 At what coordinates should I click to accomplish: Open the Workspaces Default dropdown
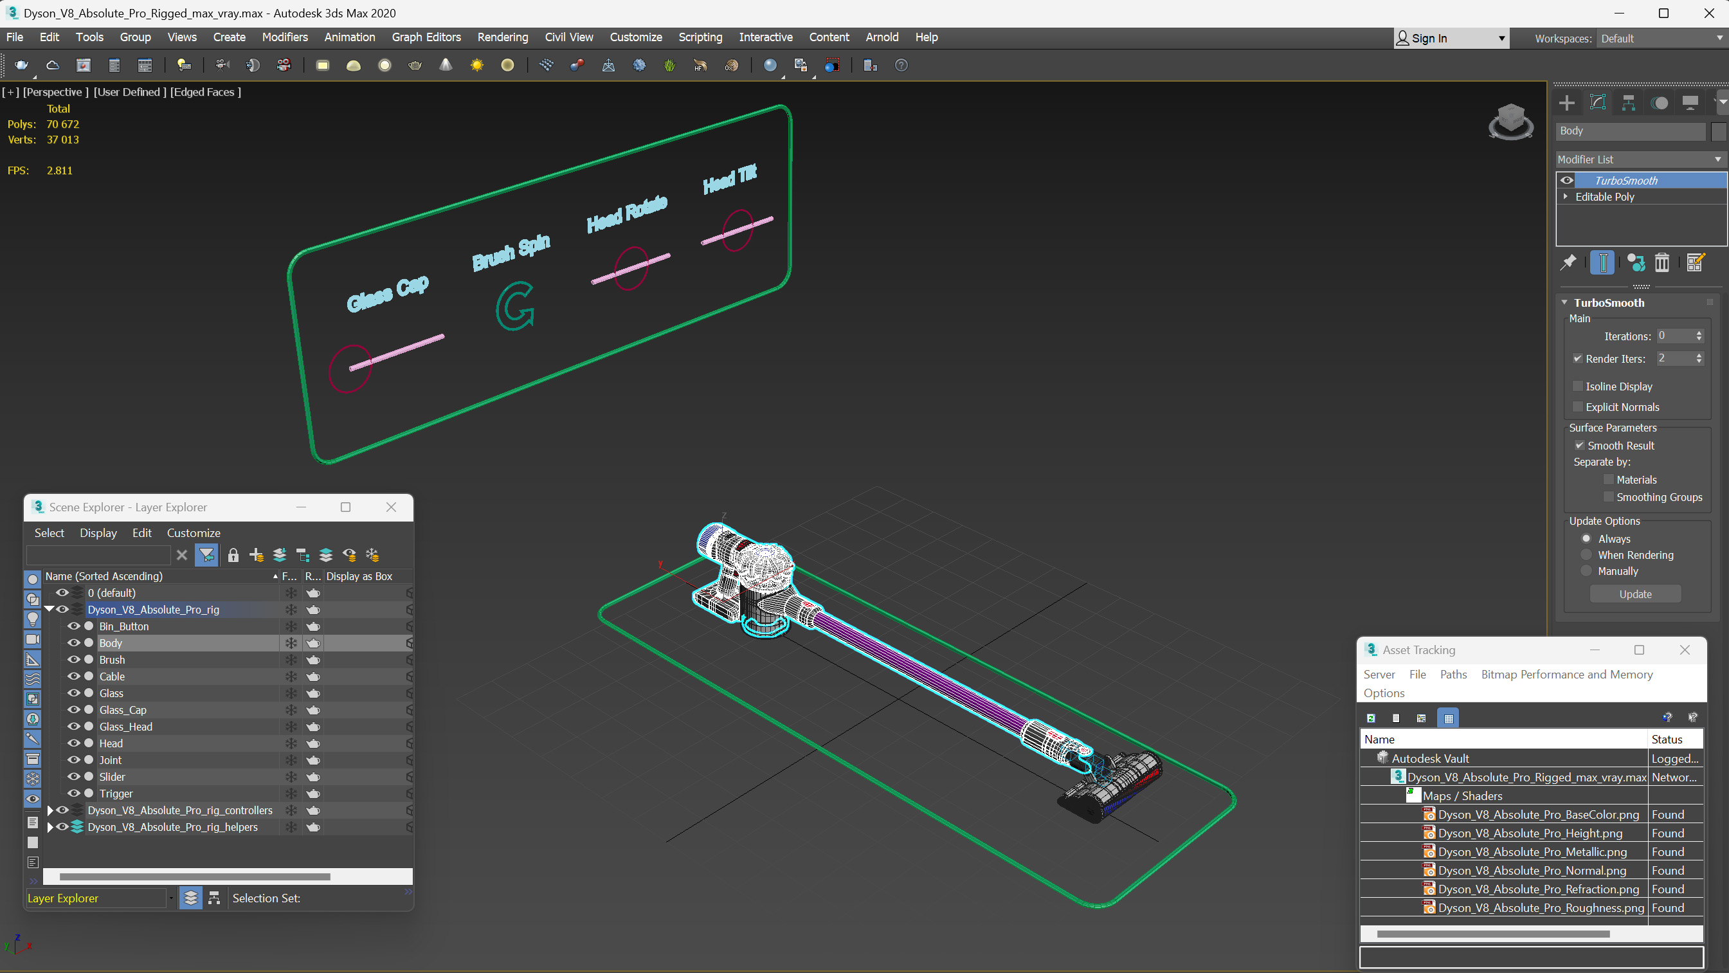[x=1661, y=39]
